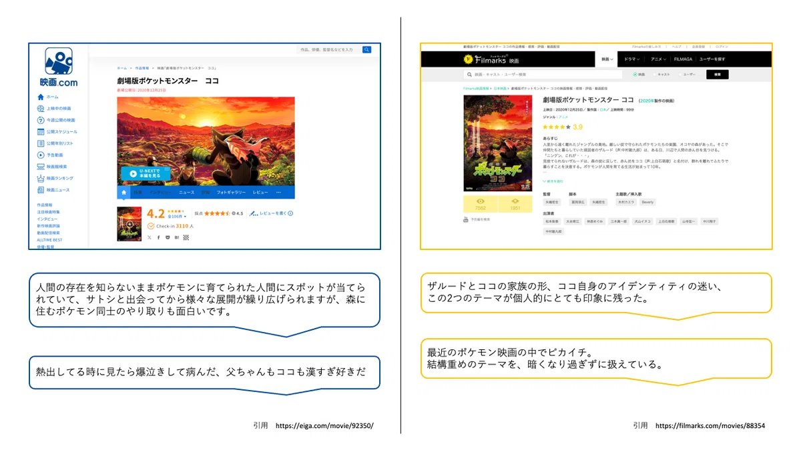Click the Filmarks search input field
The image size is (801, 450).
(543, 75)
